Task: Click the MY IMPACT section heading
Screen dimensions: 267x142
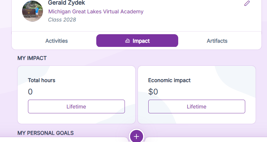Action: 32,58
